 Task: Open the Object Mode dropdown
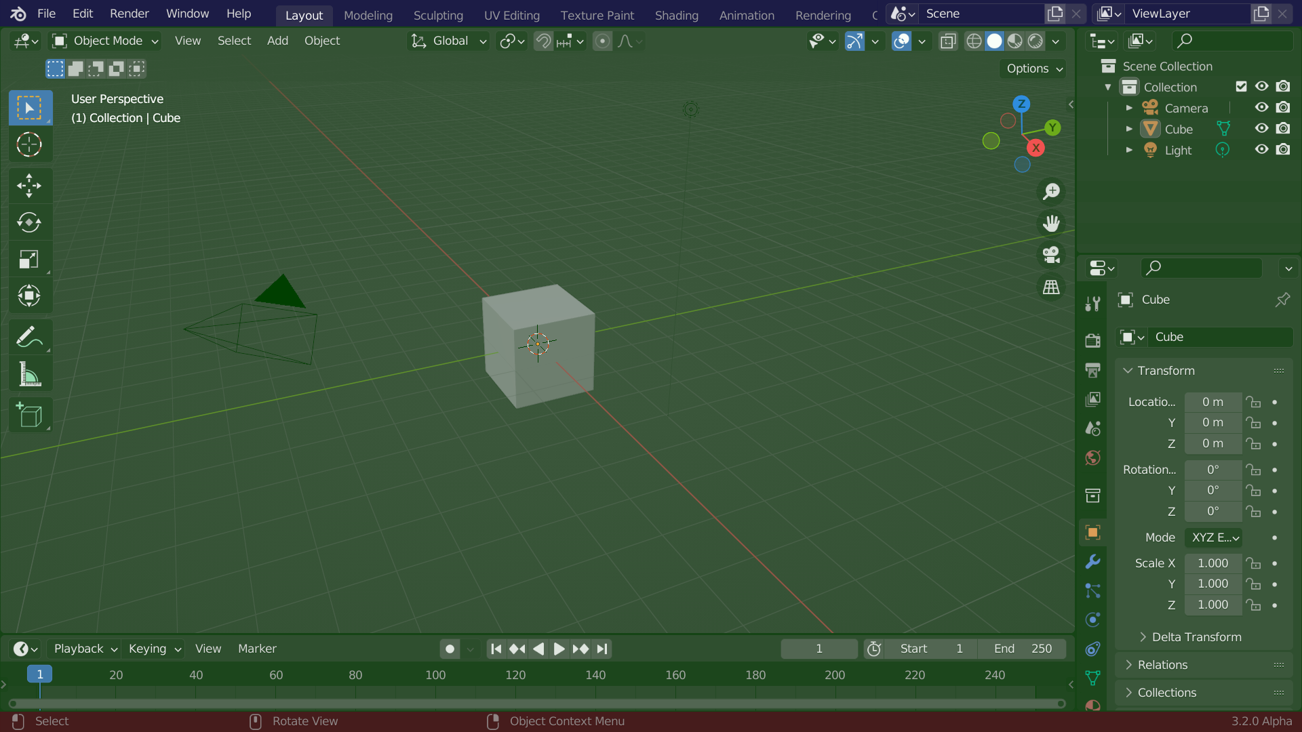[107, 41]
